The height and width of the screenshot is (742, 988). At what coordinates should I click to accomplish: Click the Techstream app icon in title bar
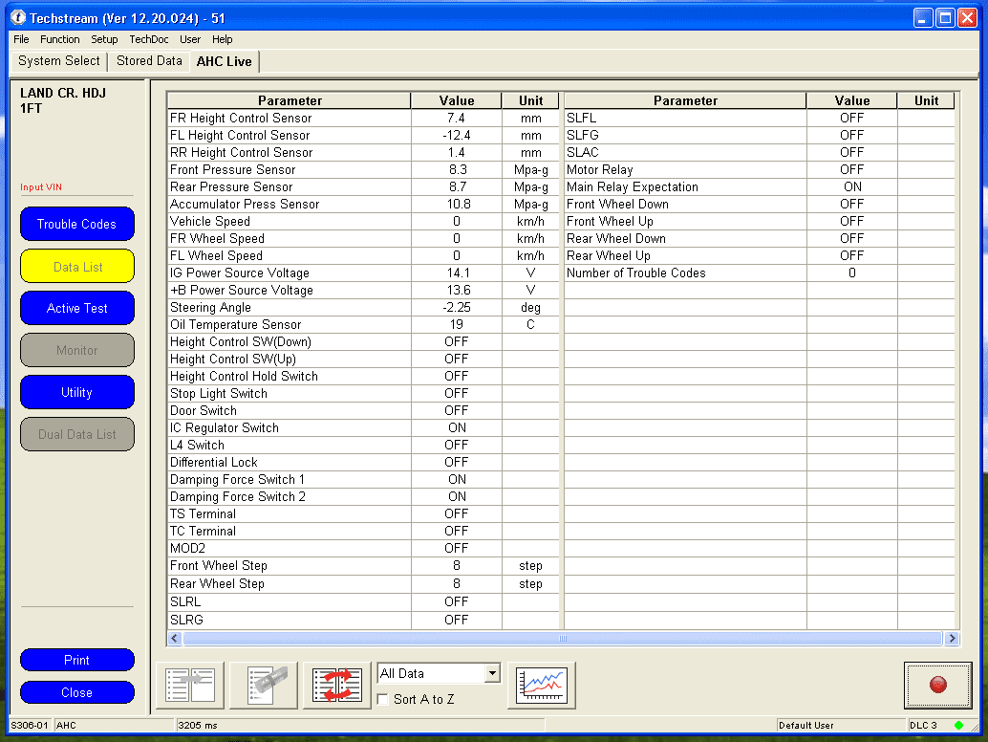[17, 18]
